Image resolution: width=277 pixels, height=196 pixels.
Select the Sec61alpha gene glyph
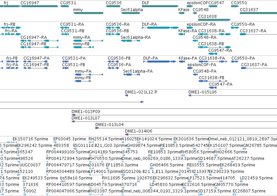tap(130, 13)
